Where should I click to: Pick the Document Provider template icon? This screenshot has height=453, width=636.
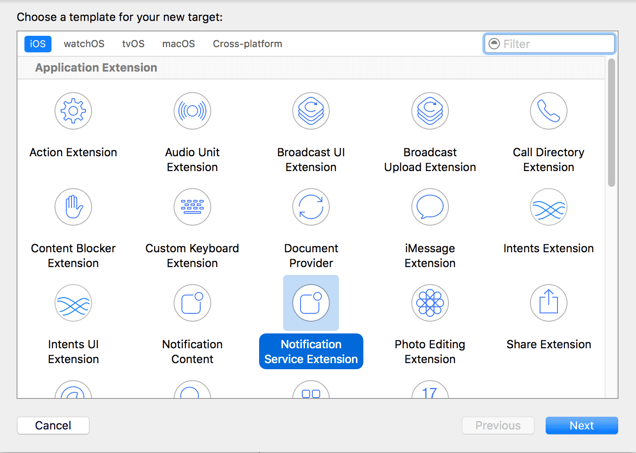311,207
